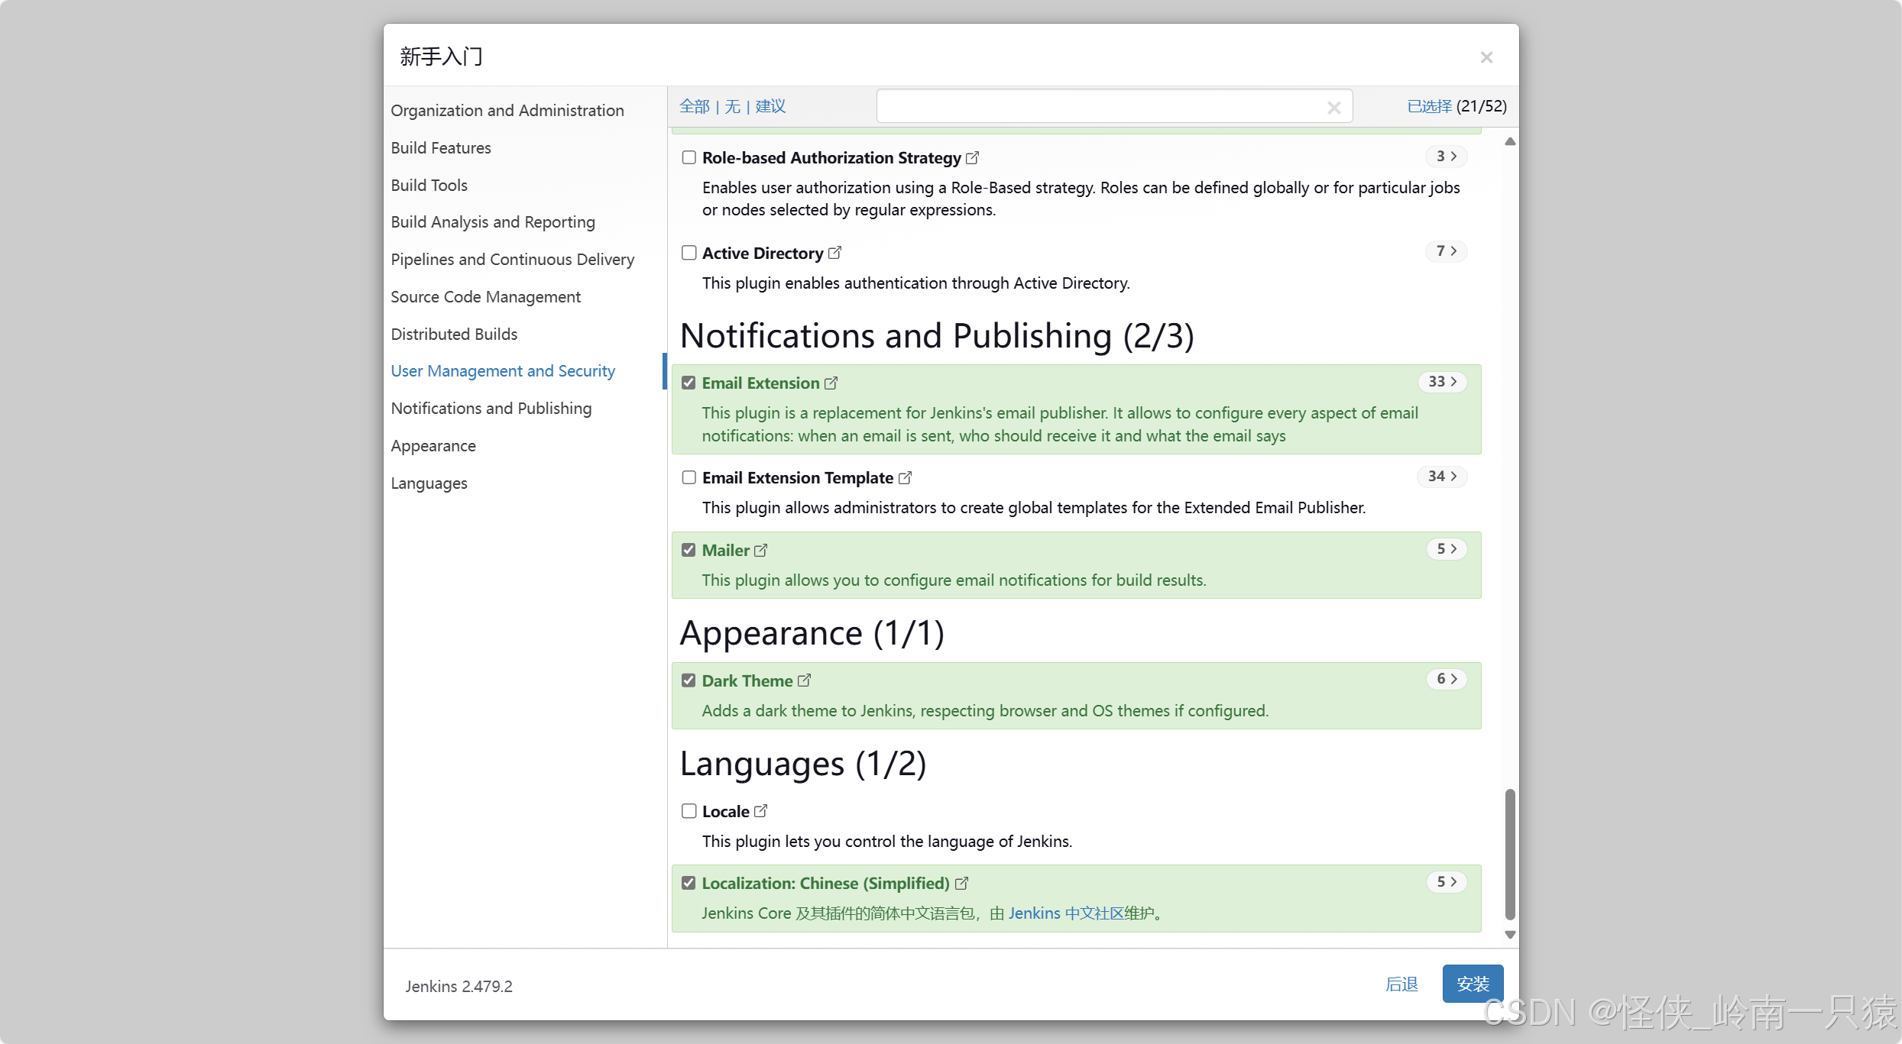Click the scrollbar up arrow
This screenshot has width=1902, height=1044.
click(1509, 141)
